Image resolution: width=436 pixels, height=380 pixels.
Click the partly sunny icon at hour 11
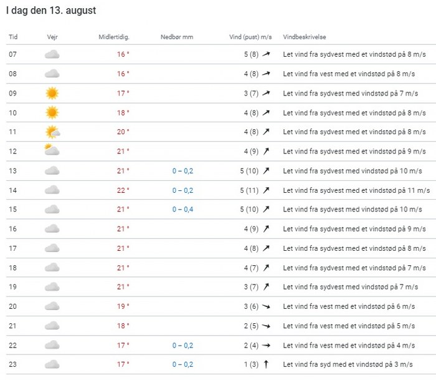[52, 132]
